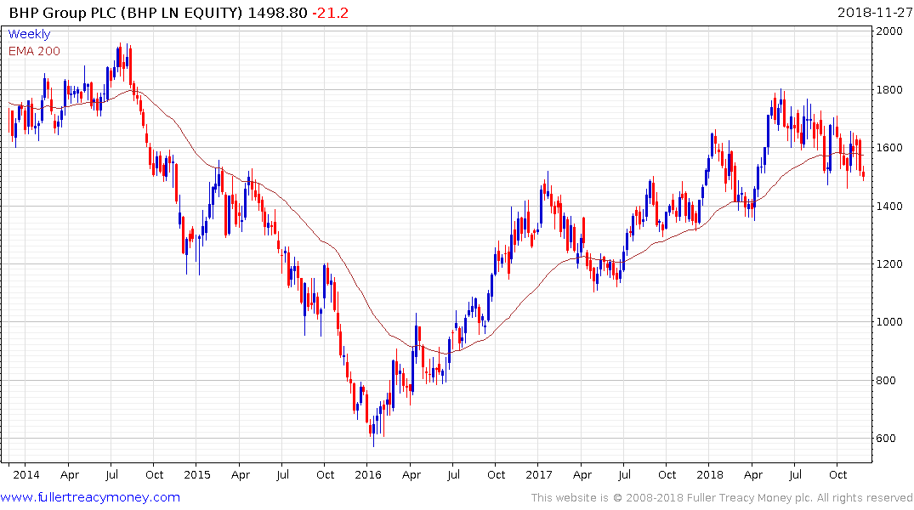This screenshot has width=914, height=510.
Task: Open the www.fullertreacymoney.com link
Action: pyautogui.click(x=90, y=497)
